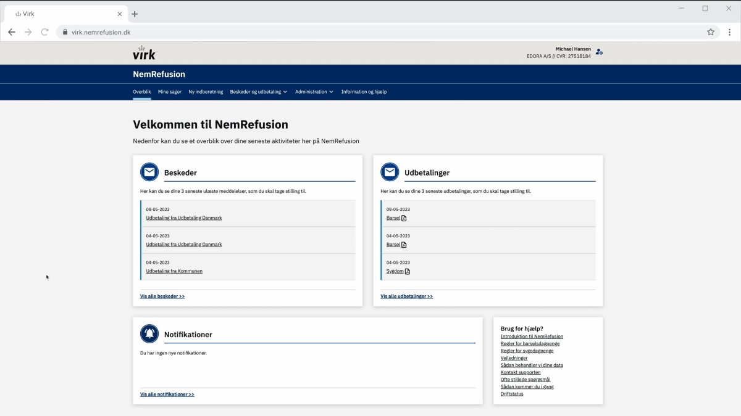Viewport: 741px width, 416px height.
Task: Expand the Administration dropdown menu
Action: pos(314,92)
